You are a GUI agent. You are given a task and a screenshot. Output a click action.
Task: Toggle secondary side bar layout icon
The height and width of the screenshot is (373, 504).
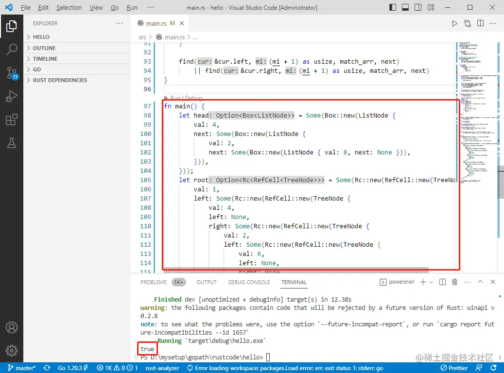[x=418, y=7]
